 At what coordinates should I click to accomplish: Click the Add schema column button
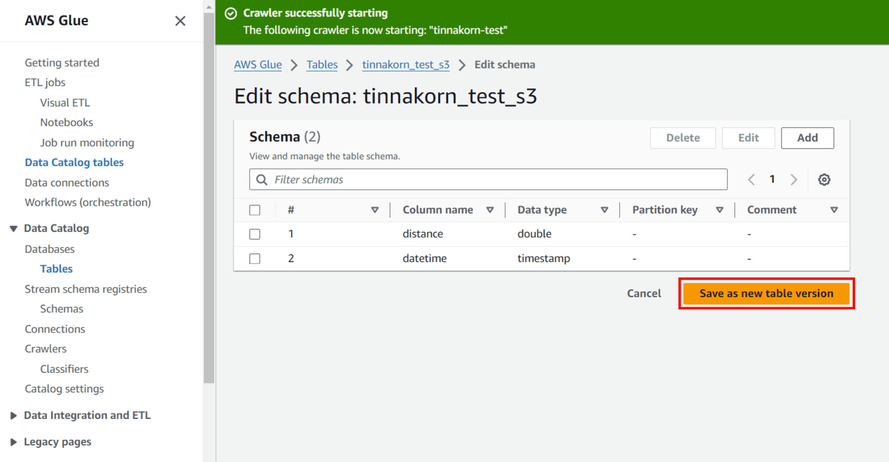click(807, 138)
